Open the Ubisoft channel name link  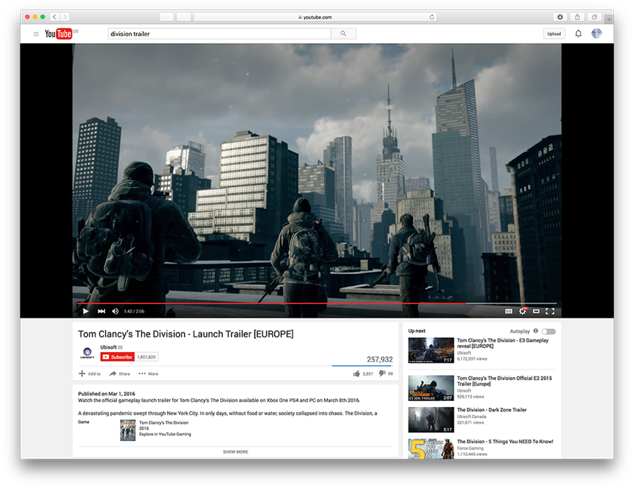click(109, 347)
